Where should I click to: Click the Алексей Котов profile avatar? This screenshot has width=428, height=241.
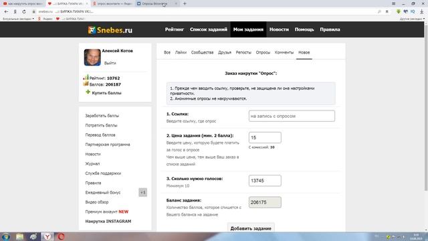point(92,58)
